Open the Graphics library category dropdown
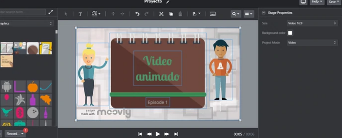 pyautogui.click(x=27, y=23)
